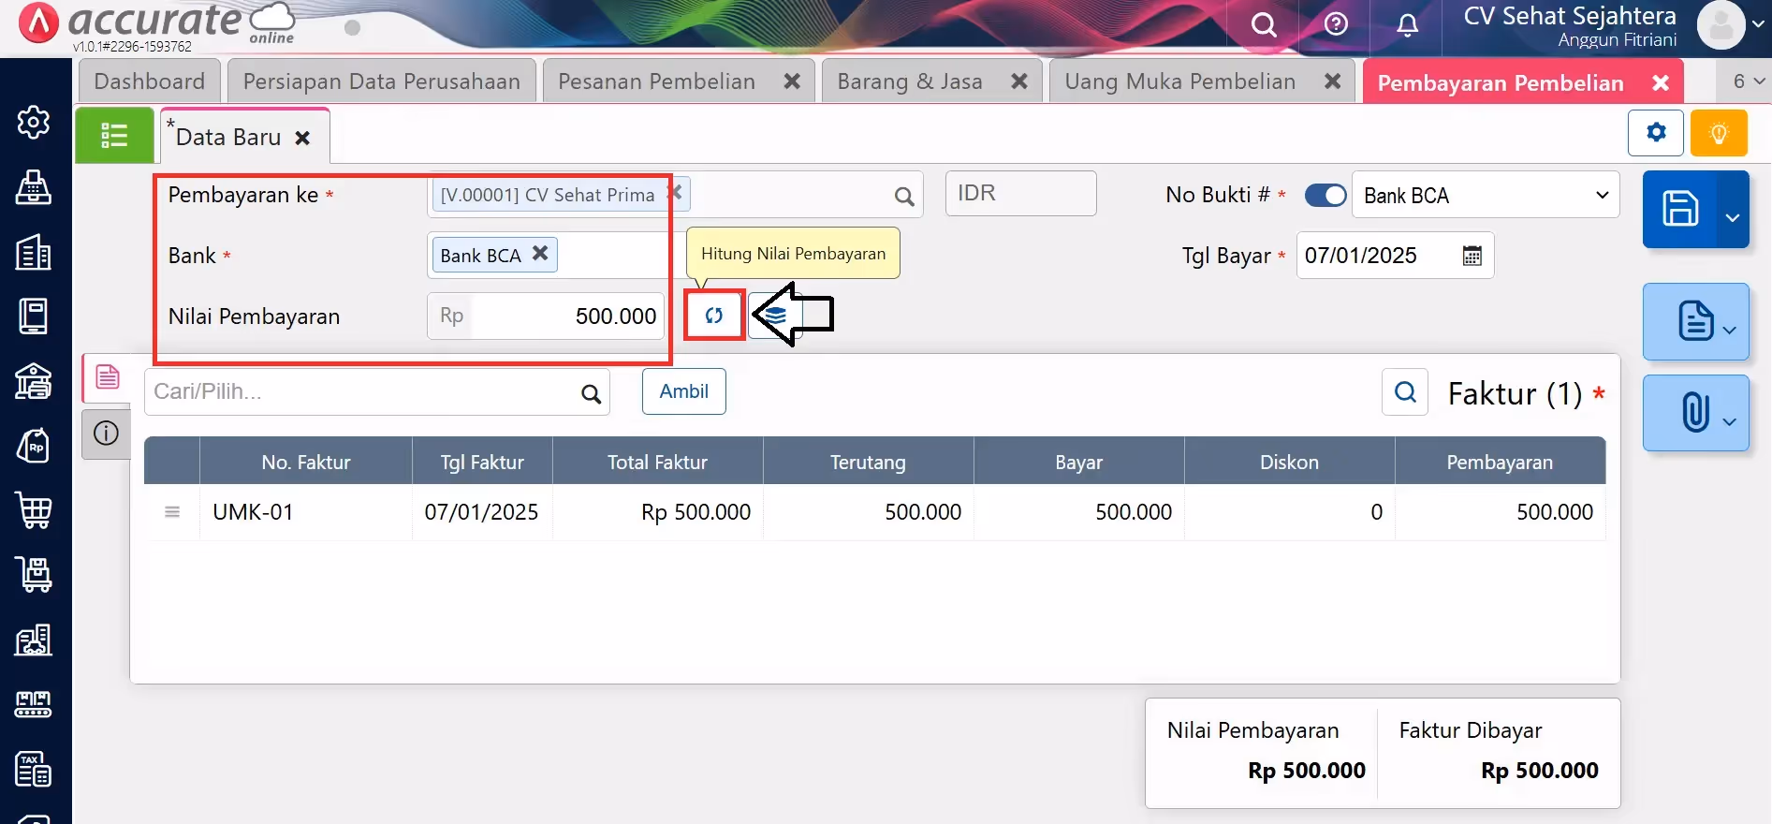Image resolution: width=1772 pixels, height=824 pixels.
Task: Click the Pembayaran column header
Action: 1500,462
